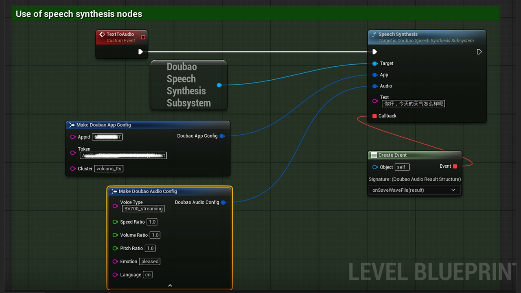
Task: Select the Make Doubao App Config title
Action: pos(103,125)
